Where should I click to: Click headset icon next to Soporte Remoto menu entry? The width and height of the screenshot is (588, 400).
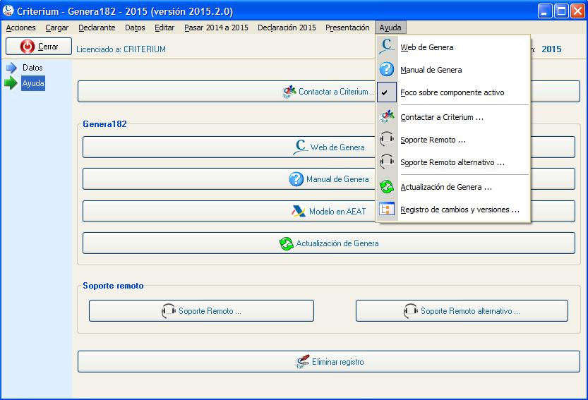(387, 140)
